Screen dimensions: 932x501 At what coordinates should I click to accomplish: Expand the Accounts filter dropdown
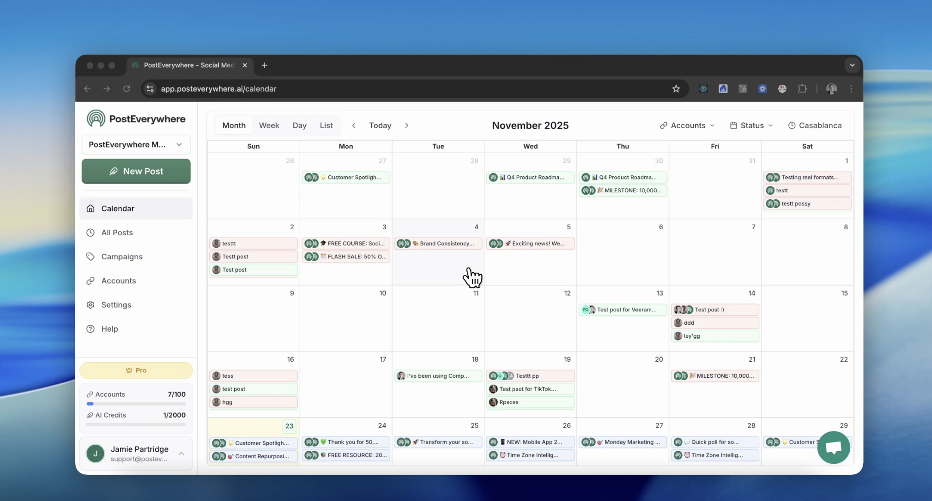coord(687,125)
